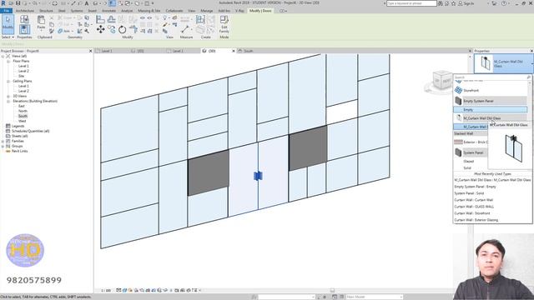Click the help question mark icon
Image resolution: width=534 pixels, height=300 pixels.
504,3
